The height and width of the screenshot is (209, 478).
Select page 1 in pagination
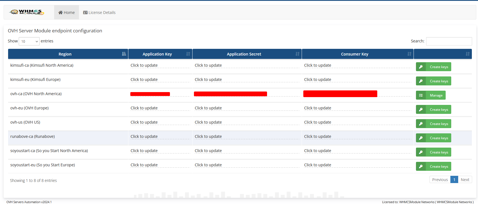click(454, 180)
